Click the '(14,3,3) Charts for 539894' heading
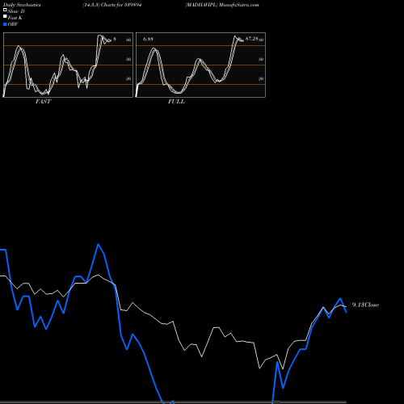Viewport: 404px width, 404px height. tap(112, 5)
